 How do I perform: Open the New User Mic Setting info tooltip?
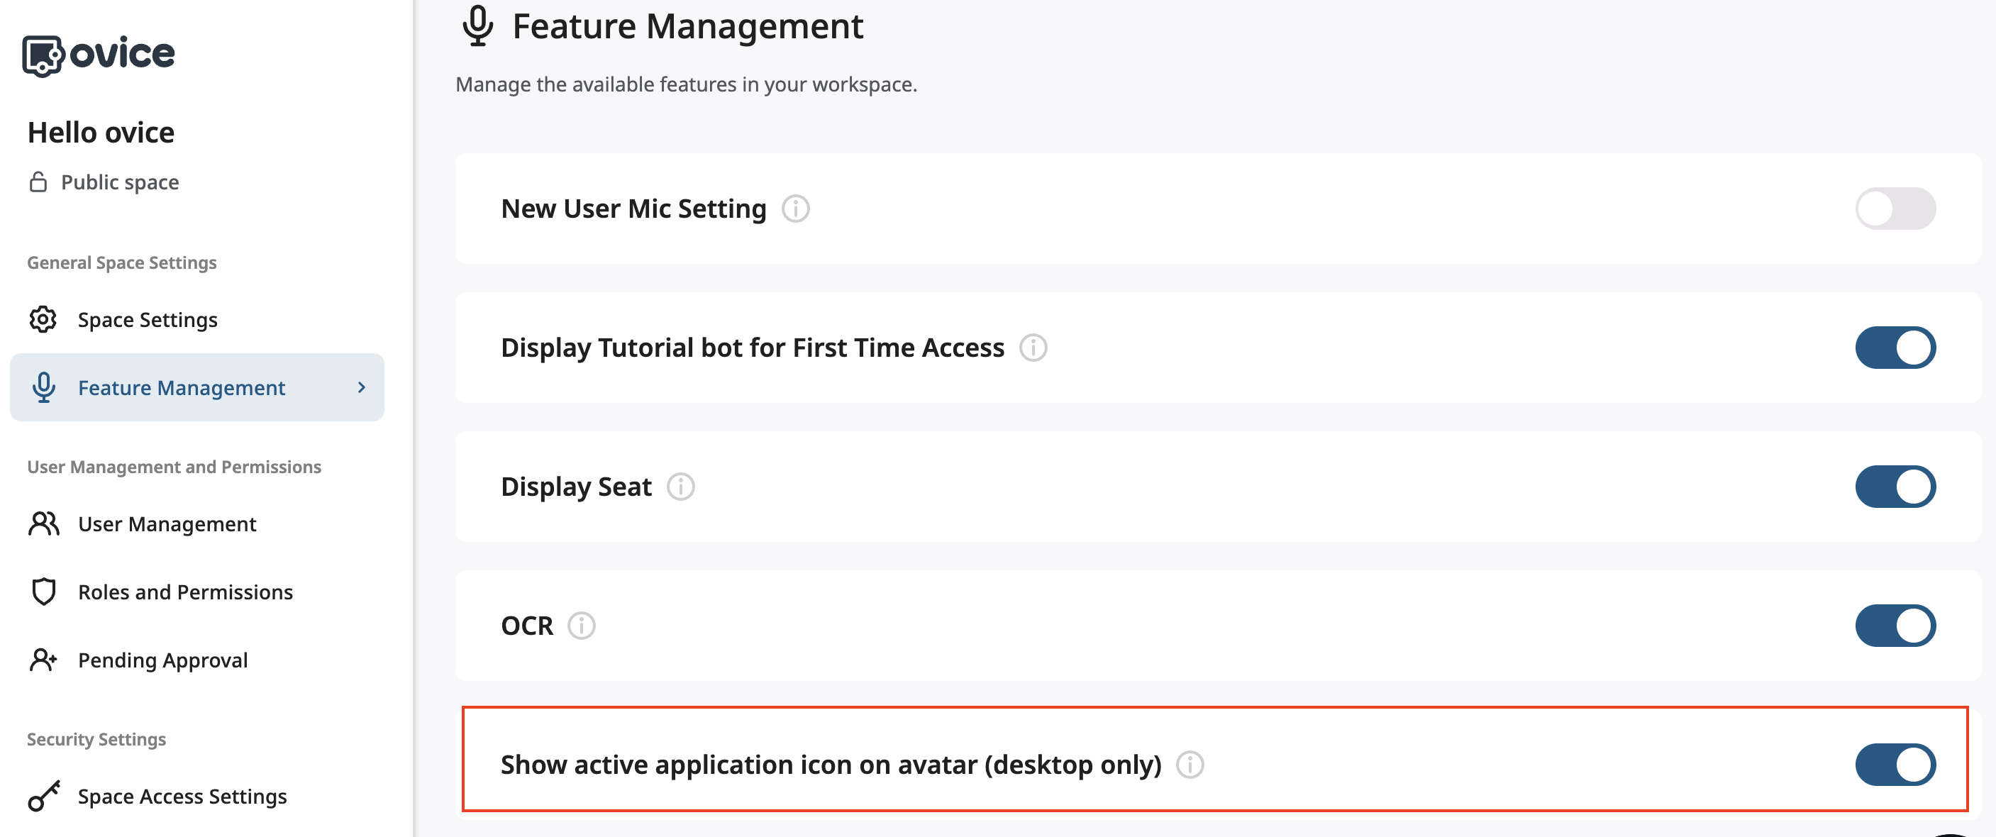(797, 209)
